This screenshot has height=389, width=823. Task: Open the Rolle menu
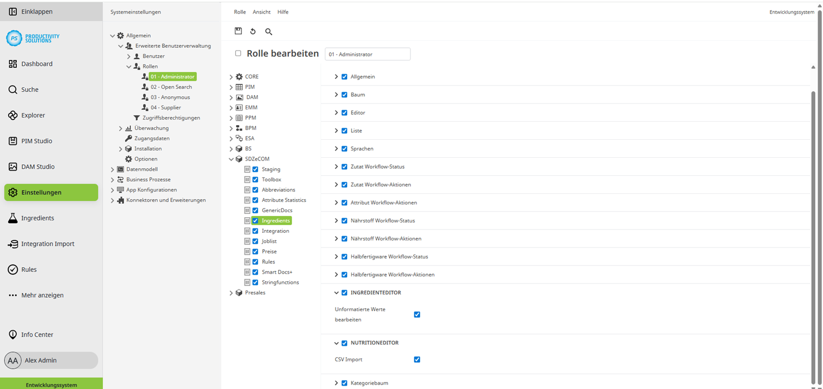click(x=239, y=11)
